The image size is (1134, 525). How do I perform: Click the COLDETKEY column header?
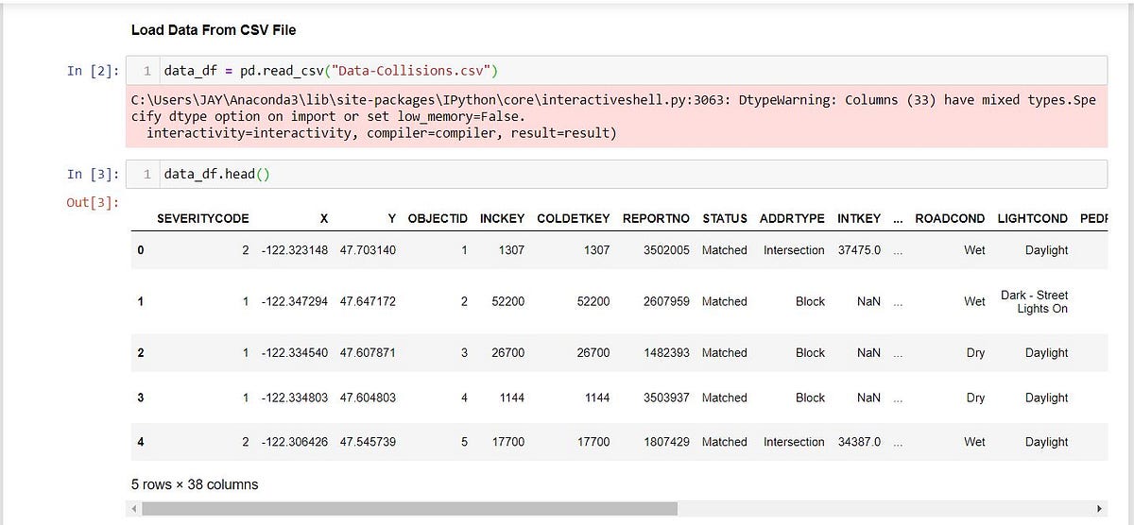pyautogui.click(x=574, y=218)
